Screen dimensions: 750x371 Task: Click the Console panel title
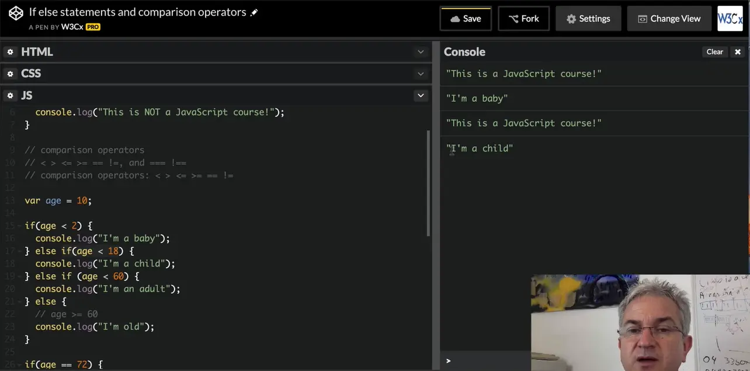click(x=464, y=52)
